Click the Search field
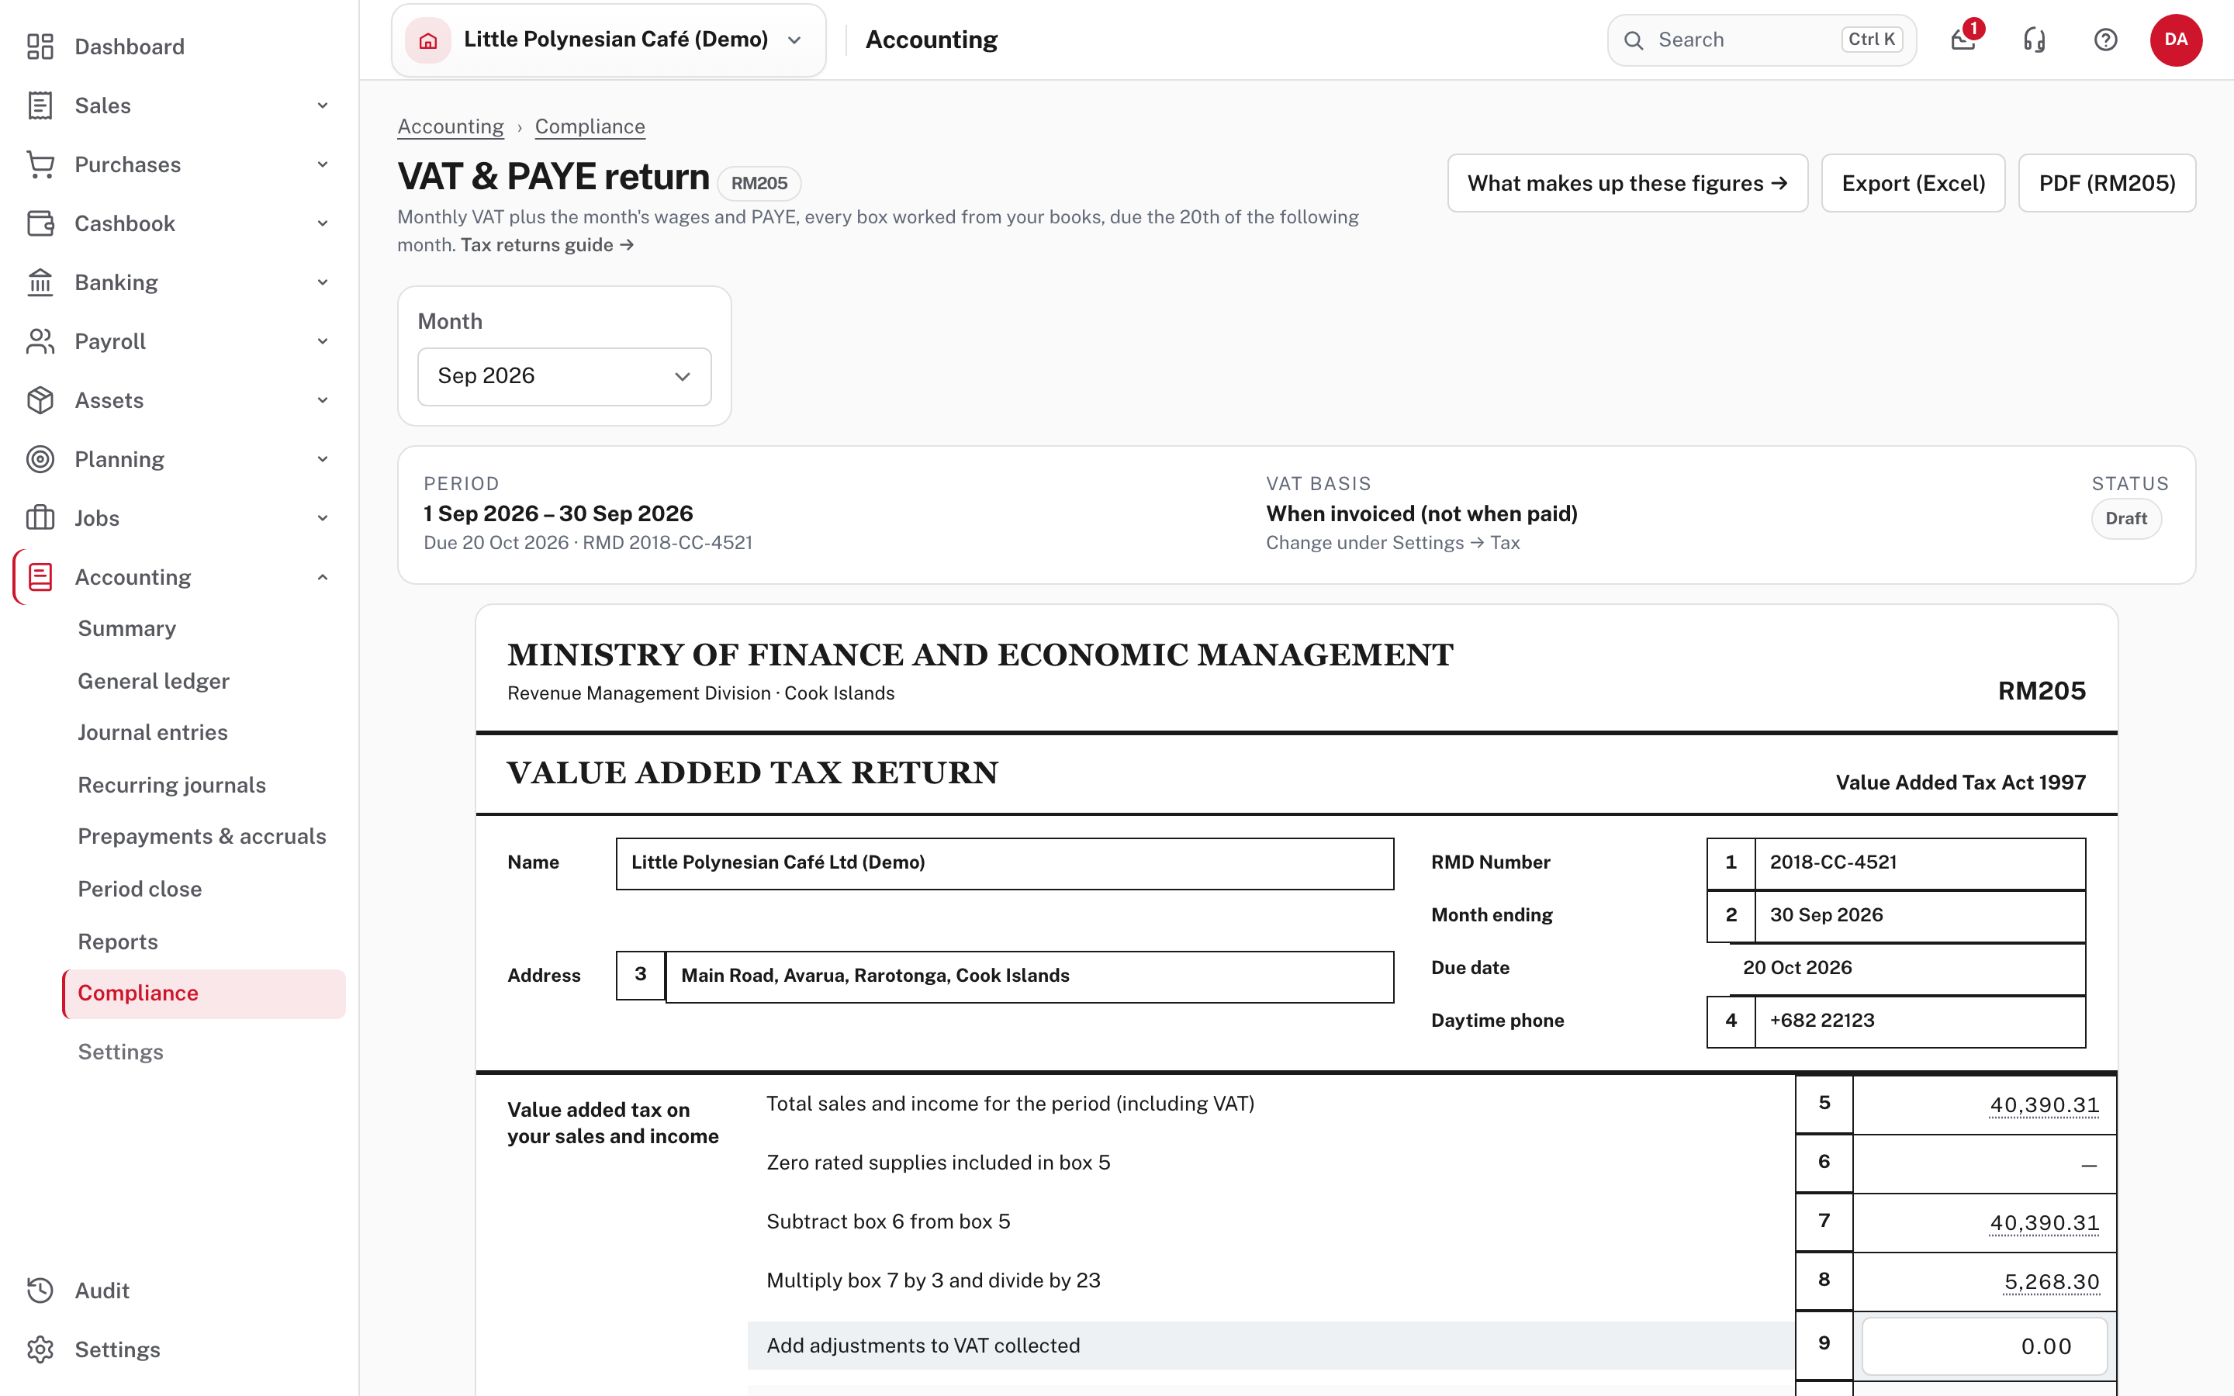 (x=1762, y=40)
